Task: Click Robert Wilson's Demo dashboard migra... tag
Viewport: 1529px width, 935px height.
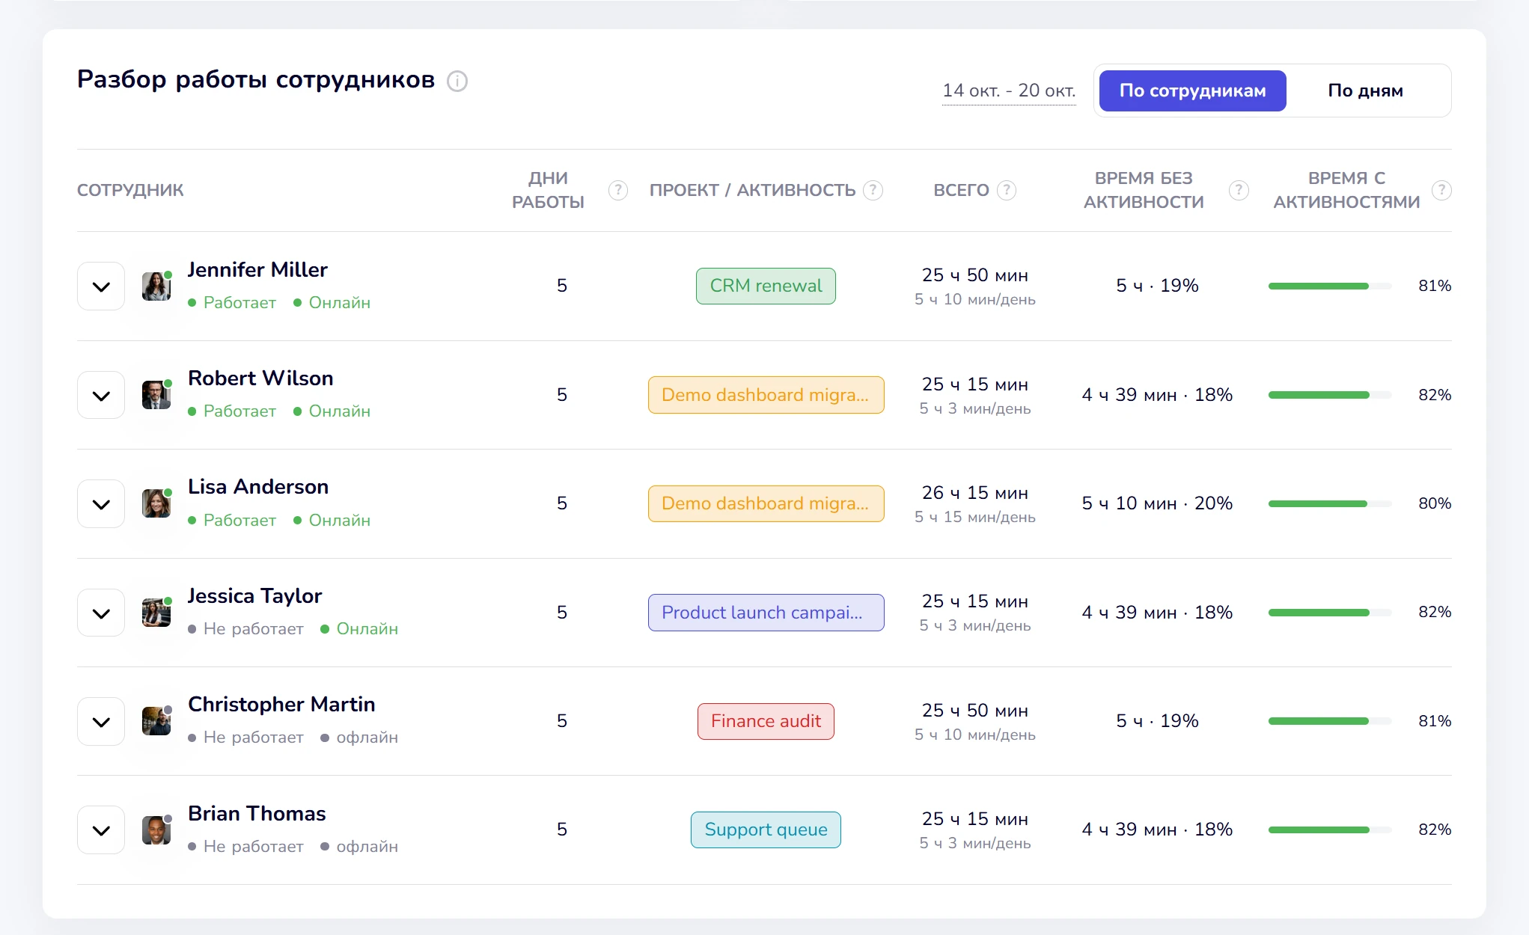Action: point(766,395)
